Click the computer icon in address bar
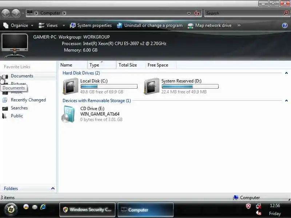 30,13
